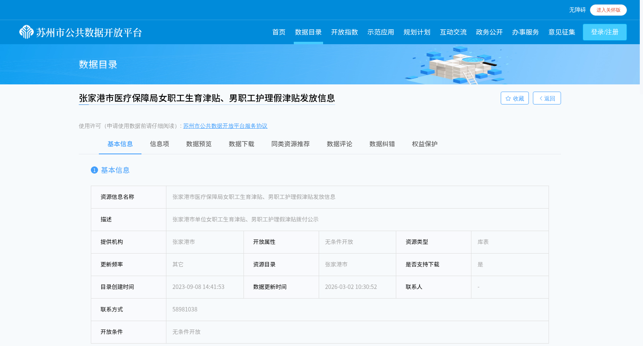Click the dataset title heading text
Image resolution: width=643 pixels, height=346 pixels.
pos(207,98)
